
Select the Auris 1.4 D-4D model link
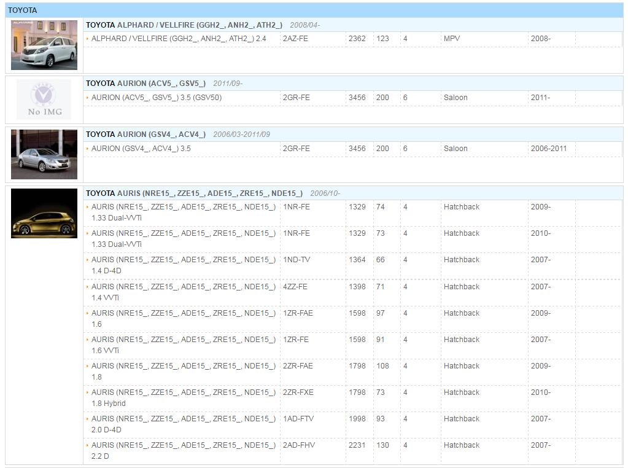tap(184, 265)
